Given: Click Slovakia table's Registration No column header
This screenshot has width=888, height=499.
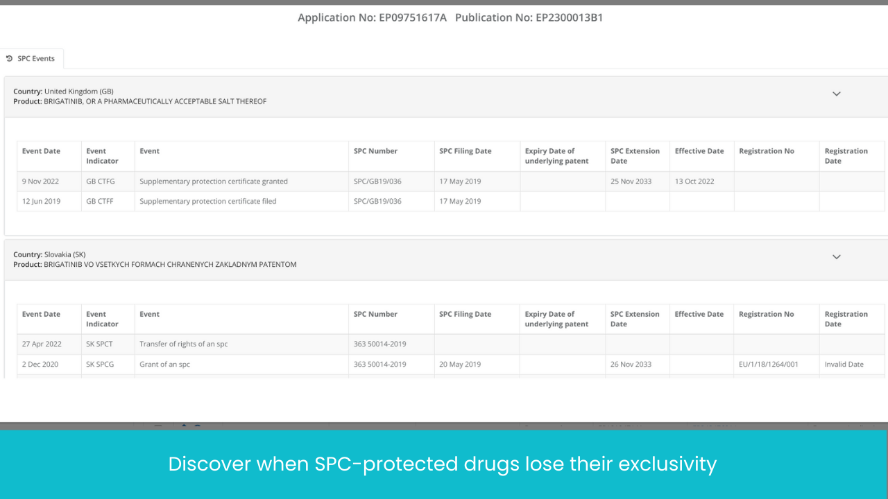Looking at the screenshot, I should (x=766, y=314).
